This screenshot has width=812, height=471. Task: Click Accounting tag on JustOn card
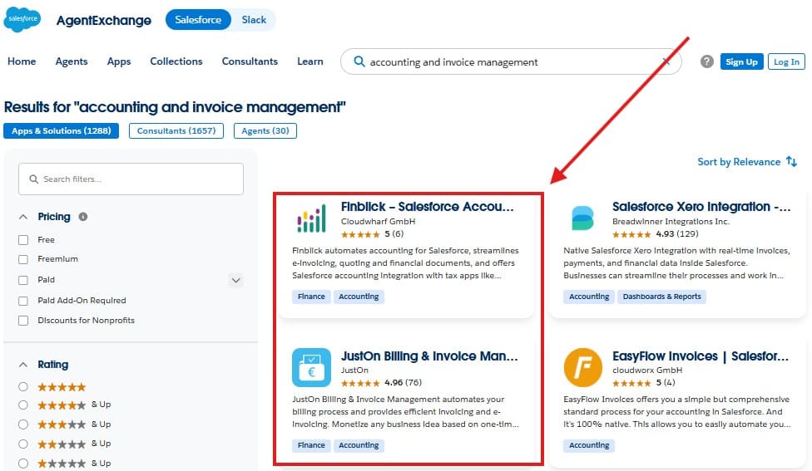pos(359,445)
